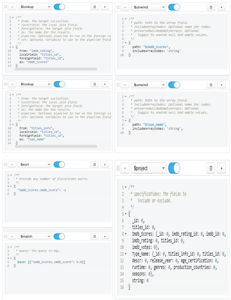Fold line 9 in the imdb_rating $lookup editor
The image size is (231, 300).
tap(13, 47)
